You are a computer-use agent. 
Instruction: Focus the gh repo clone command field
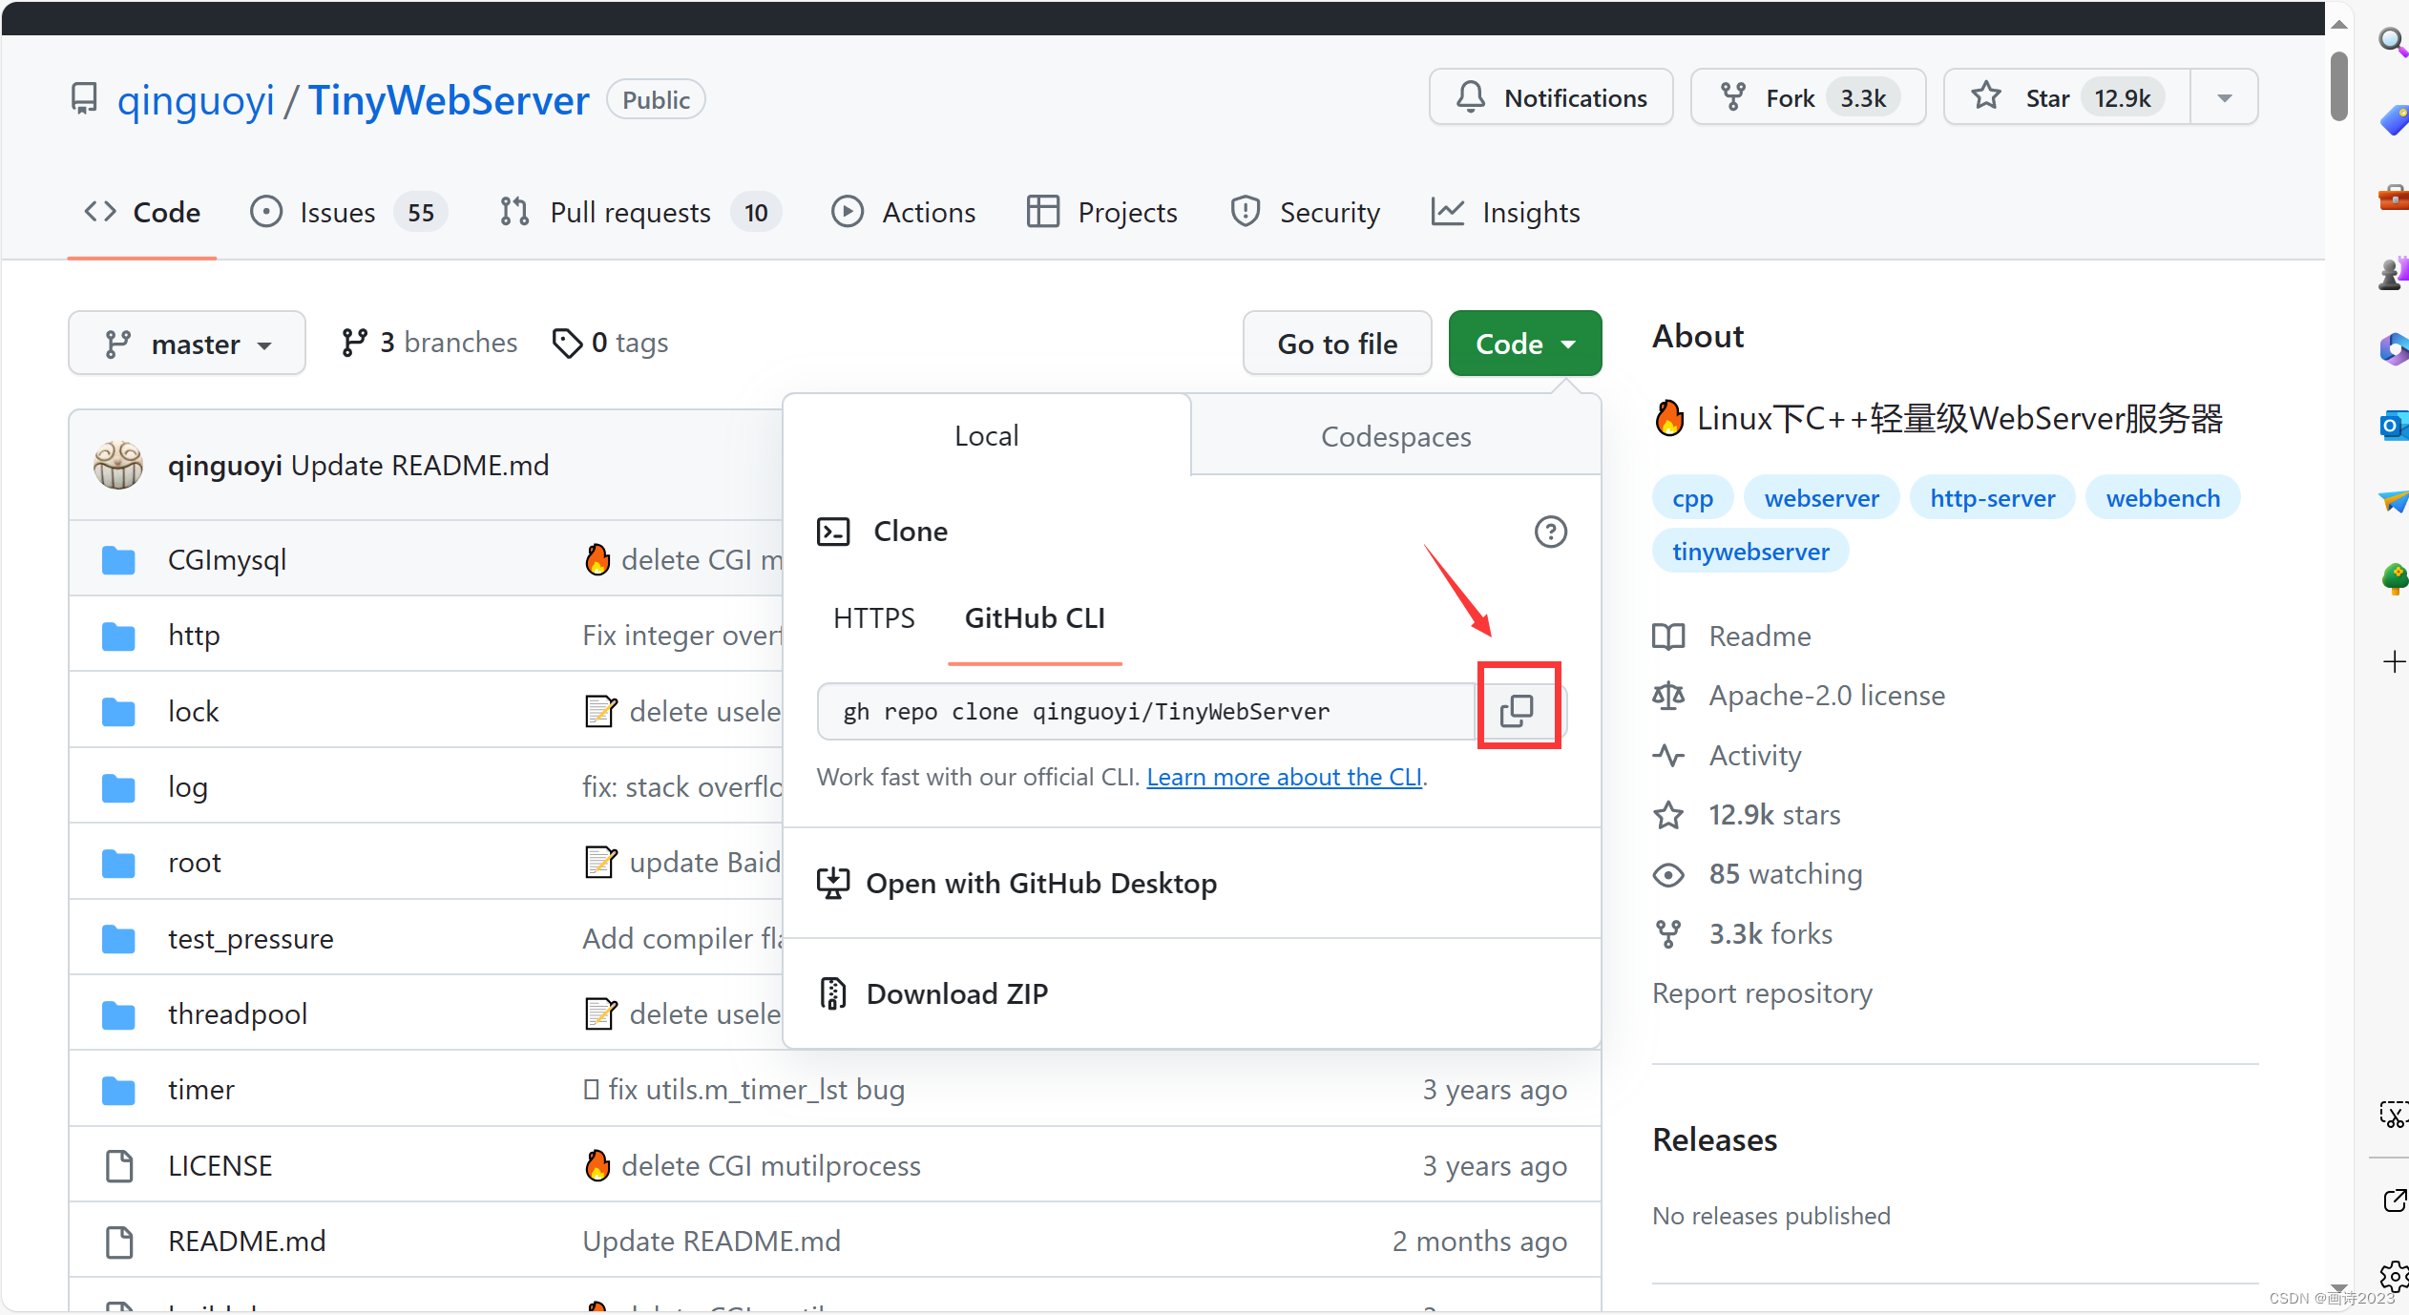point(1145,711)
